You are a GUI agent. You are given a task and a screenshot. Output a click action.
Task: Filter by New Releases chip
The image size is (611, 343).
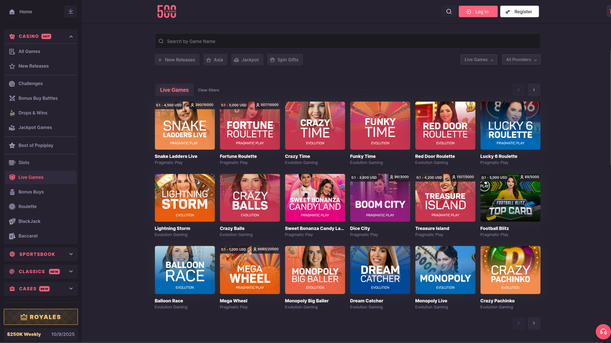coord(177,60)
